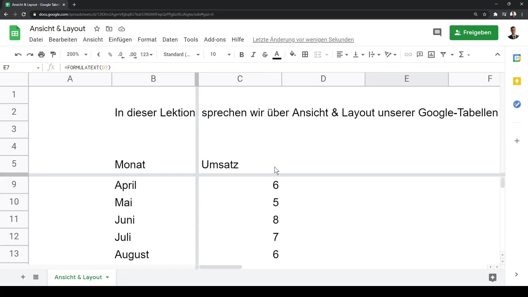Open text color picker
The height and width of the screenshot is (297, 528).
[277, 54]
